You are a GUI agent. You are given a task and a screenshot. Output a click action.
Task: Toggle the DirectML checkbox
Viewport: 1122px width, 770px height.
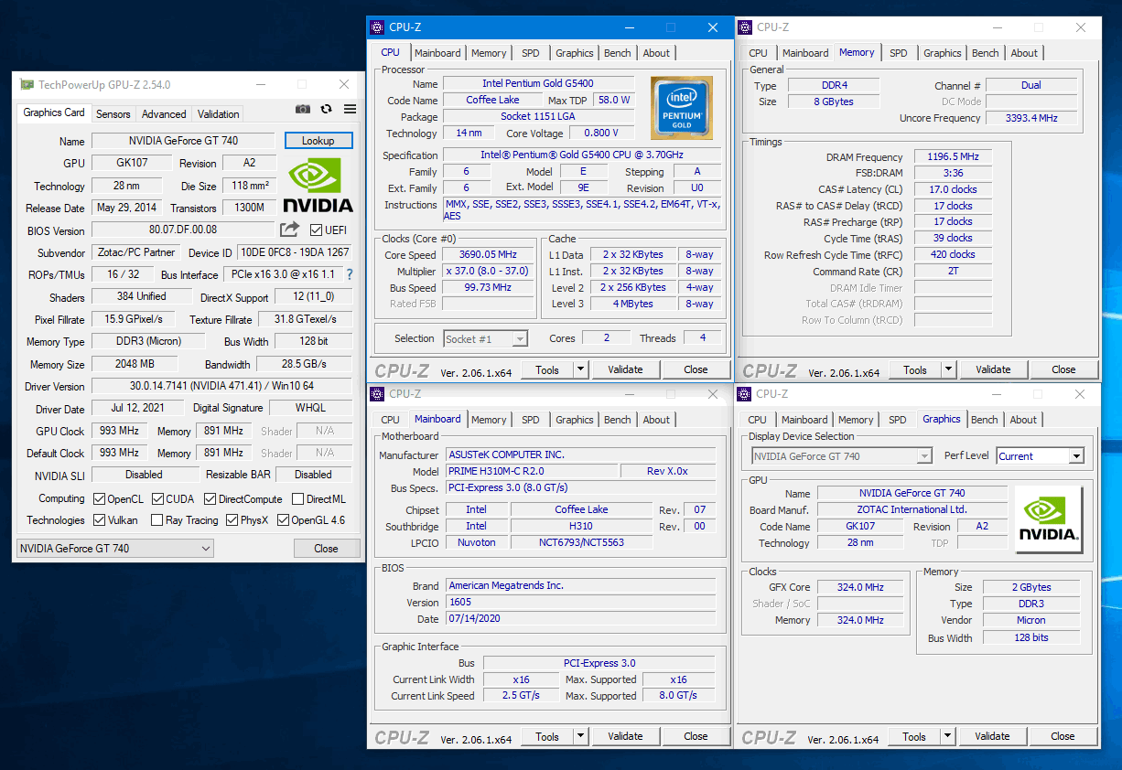(297, 498)
